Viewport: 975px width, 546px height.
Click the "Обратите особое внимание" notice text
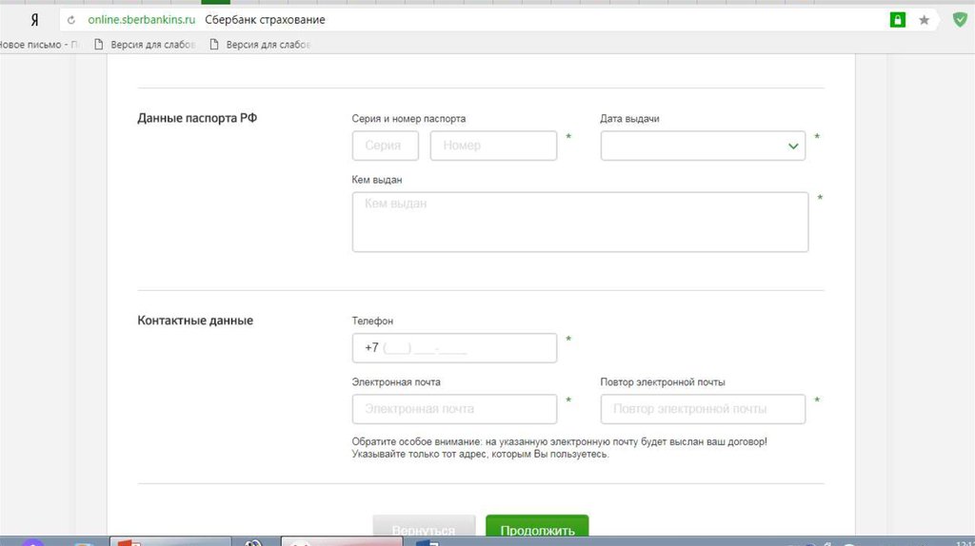coord(560,448)
